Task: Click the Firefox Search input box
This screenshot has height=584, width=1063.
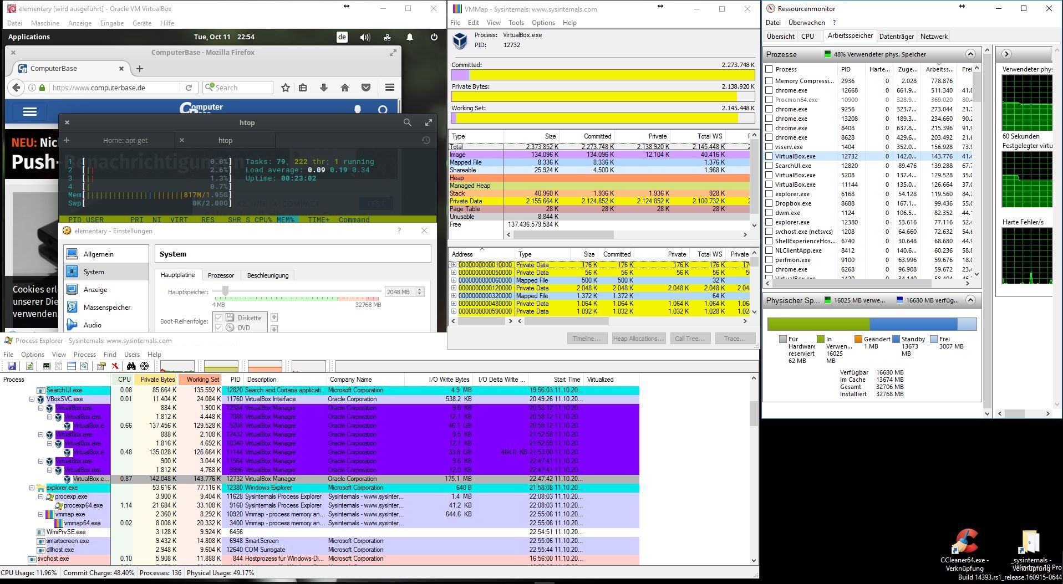Action: click(238, 88)
